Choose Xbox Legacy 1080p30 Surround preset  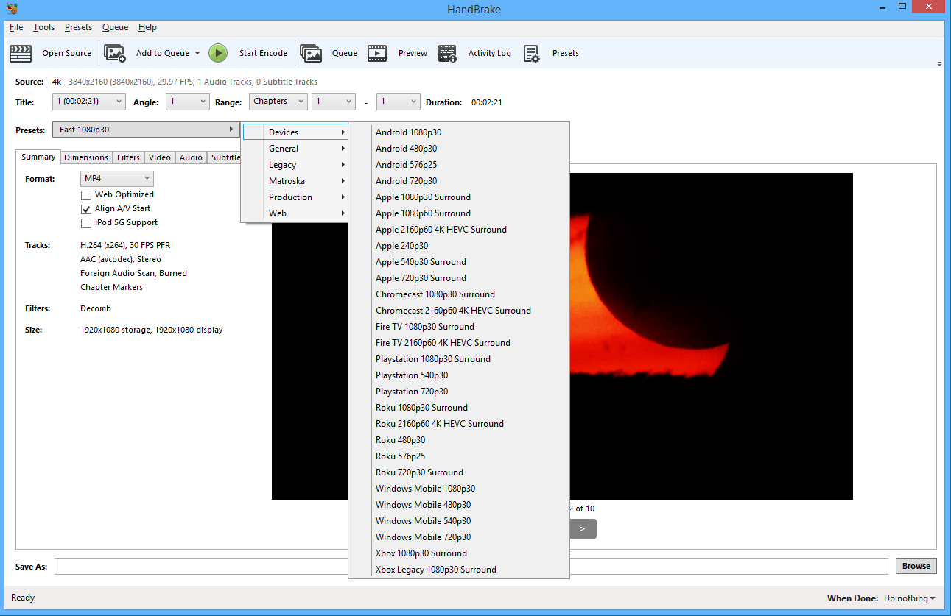point(458,570)
